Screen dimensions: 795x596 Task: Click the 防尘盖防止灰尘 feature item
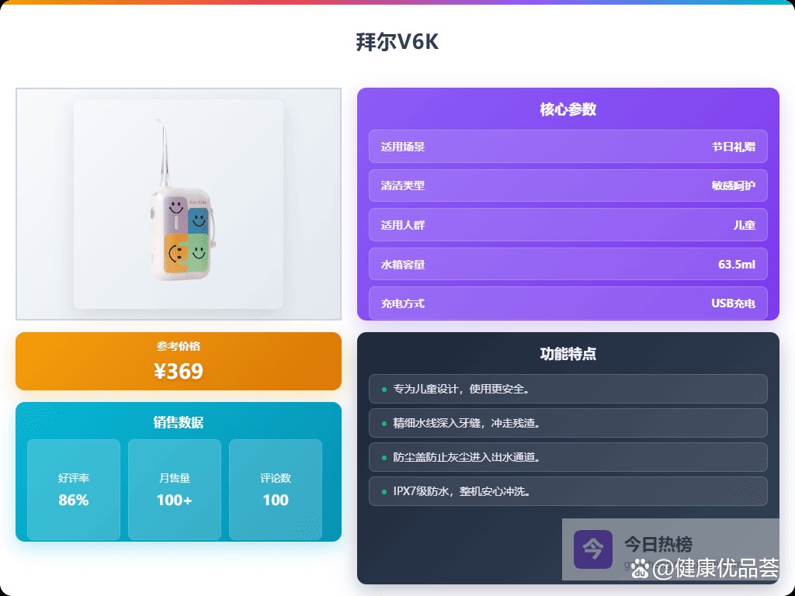(x=568, y=457)
